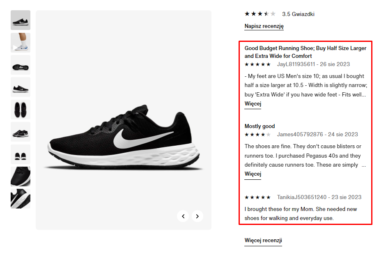The image size is (379, 259).
Task: Select the top-down pair view thumbnail
Action: point(21,110)
